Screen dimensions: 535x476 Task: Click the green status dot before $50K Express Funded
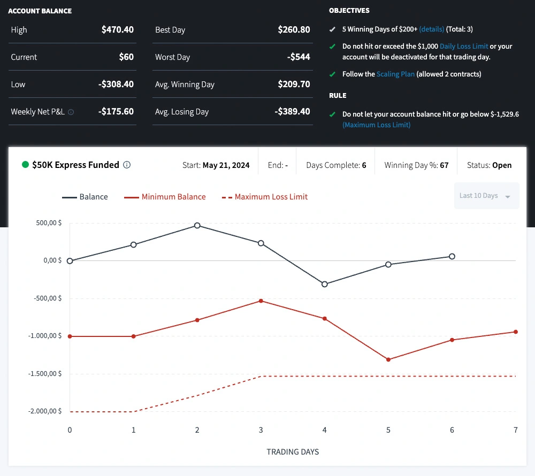(x=25, y=165)
